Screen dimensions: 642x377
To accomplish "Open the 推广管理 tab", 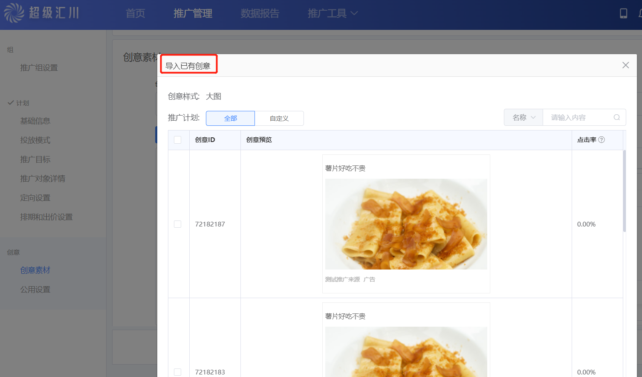I will pyautogui.click(x=193, y=14).
